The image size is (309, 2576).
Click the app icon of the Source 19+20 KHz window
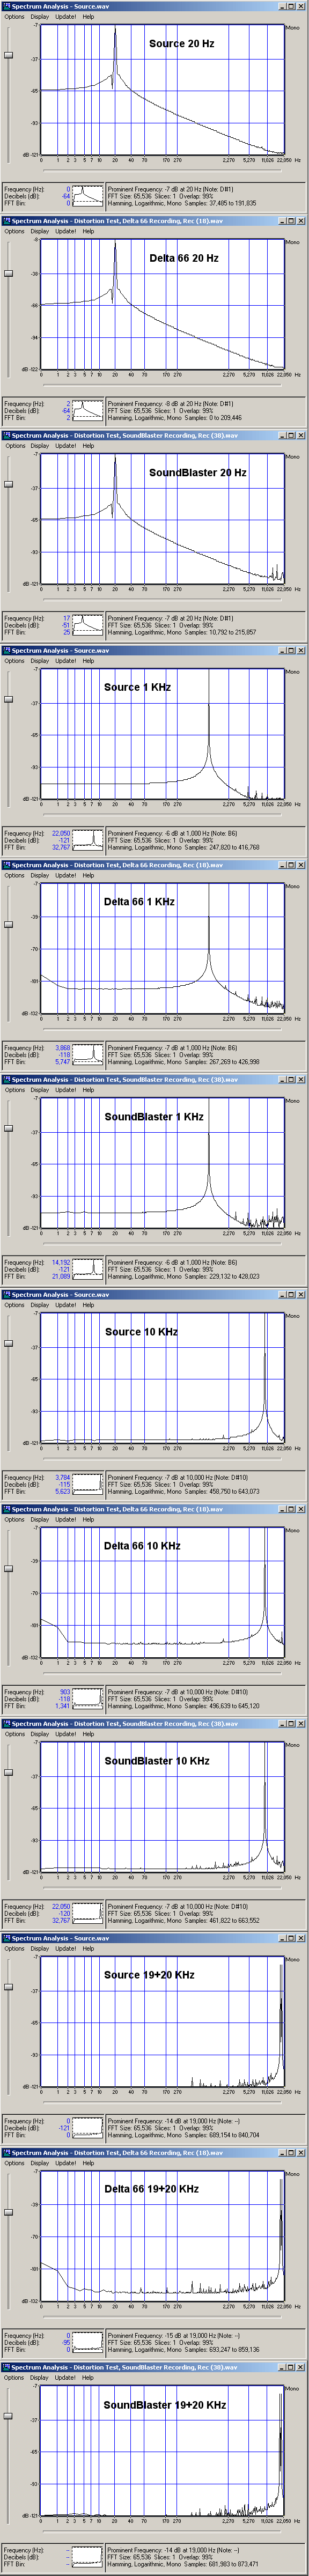pyautogui.click(x=6, y=1938)
